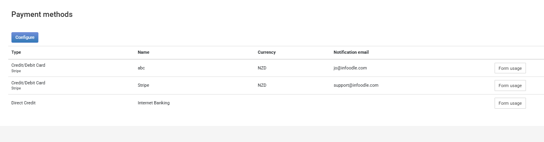Click the empty currency cell for Direct Credit
Image resolution: width=544 pixels, height=142 pixels.
[x=293, y=103]
